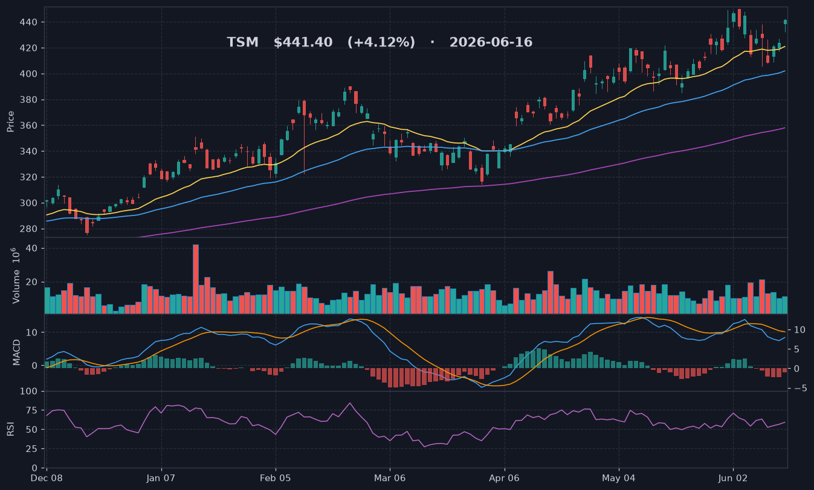Click the $441.40 price in title

(x=303, y=42)
